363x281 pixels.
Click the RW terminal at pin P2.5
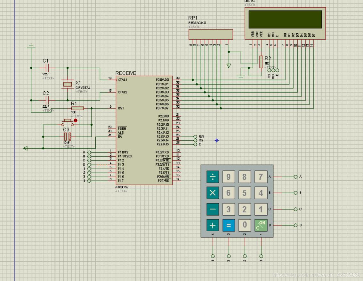click(195, 137)
